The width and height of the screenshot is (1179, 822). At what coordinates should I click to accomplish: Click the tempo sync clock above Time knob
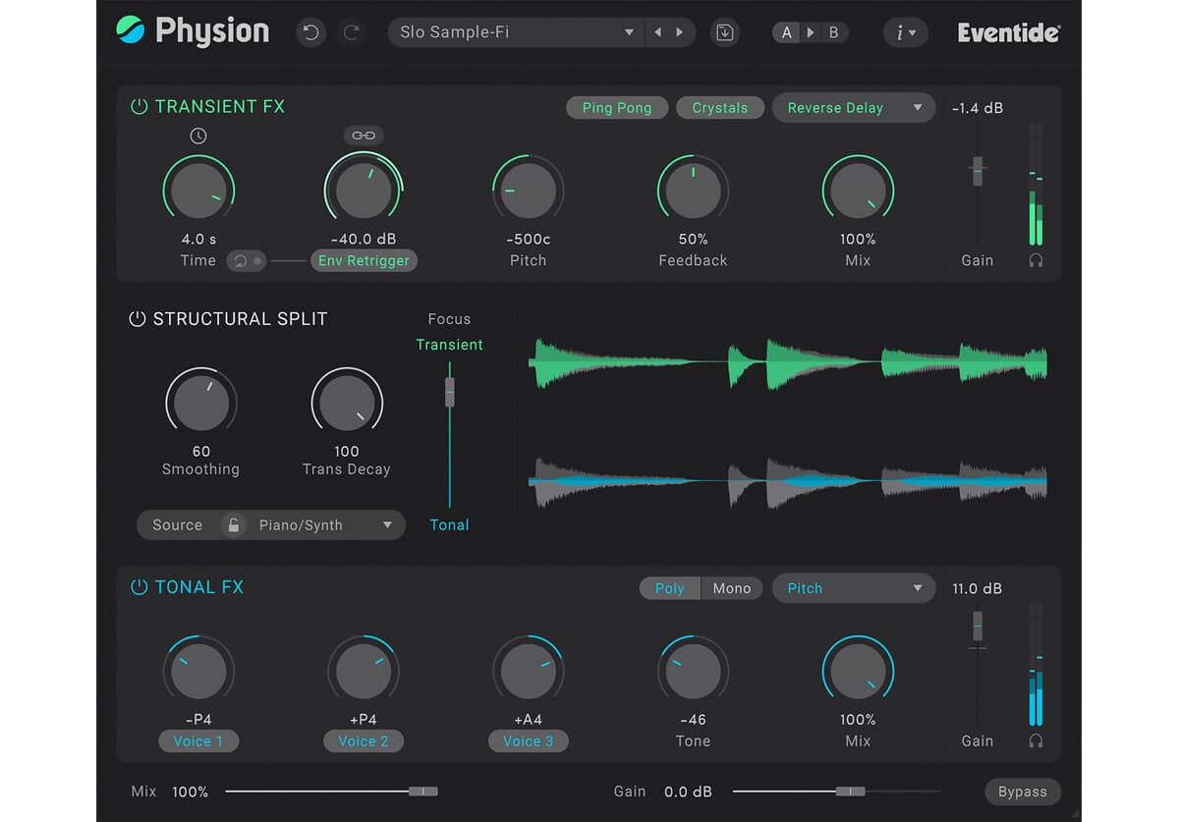click(x=198, y=136)
